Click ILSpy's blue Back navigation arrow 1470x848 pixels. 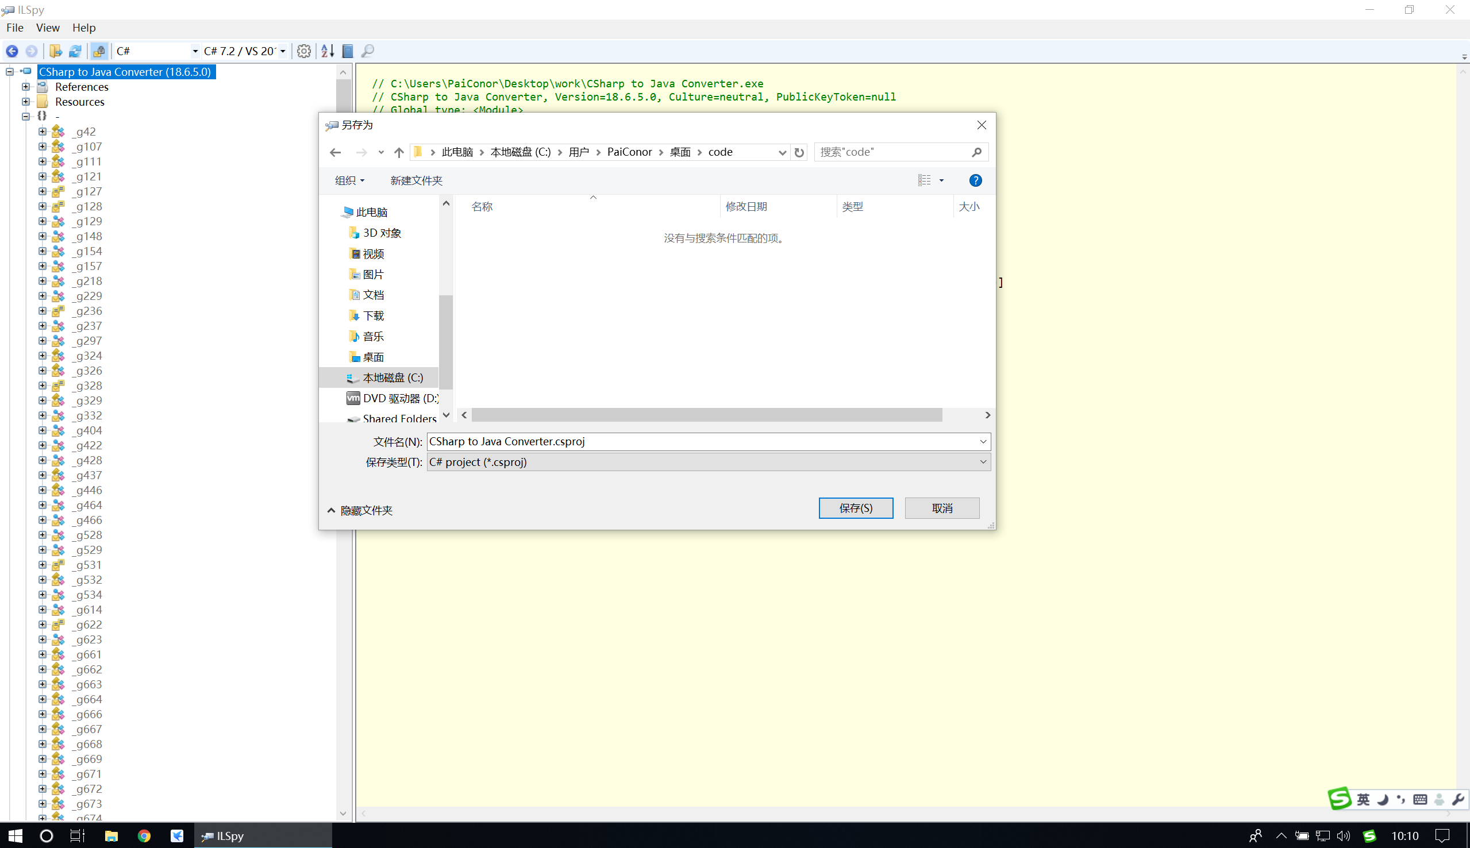coord(12,51)
